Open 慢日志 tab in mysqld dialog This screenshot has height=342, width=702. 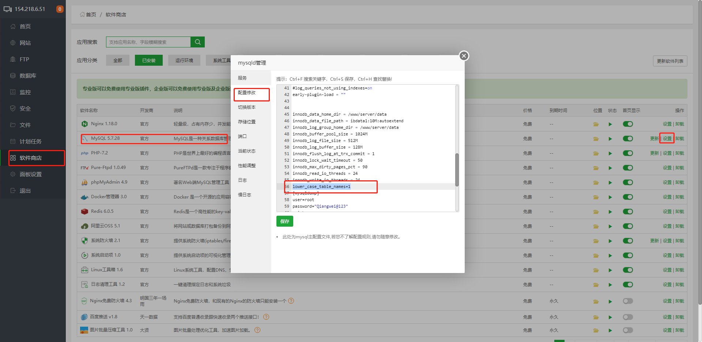(x=251, y=195)
